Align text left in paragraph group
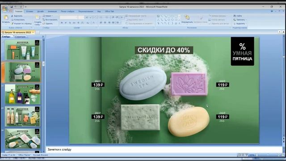Image resolution: width=286 pixels, height=161 pixels. [x=101, y=23]
